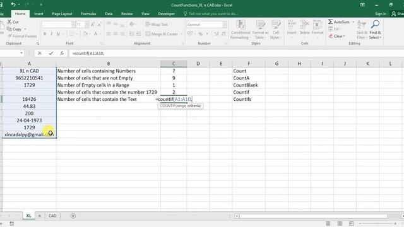
Task: Click the Undo arrow in quick access toolbar
Action: pyautogui.click(x=13, y=4)
